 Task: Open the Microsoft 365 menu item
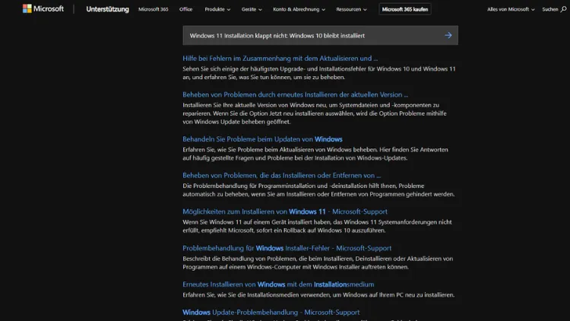click(153, 9)
